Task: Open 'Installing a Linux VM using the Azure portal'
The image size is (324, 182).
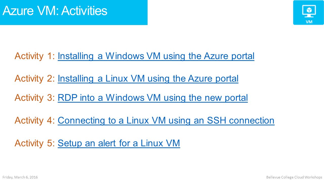Action: tap(148, 79)
